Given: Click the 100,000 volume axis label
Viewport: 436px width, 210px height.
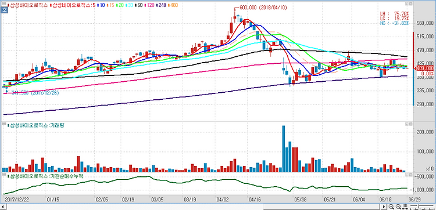Looking at the screenshot, I should (x=425, y=152).
